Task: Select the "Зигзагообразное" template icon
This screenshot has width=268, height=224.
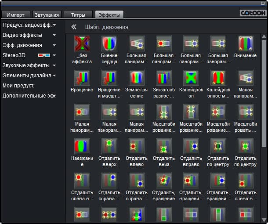Action: [x=164, y=78]
